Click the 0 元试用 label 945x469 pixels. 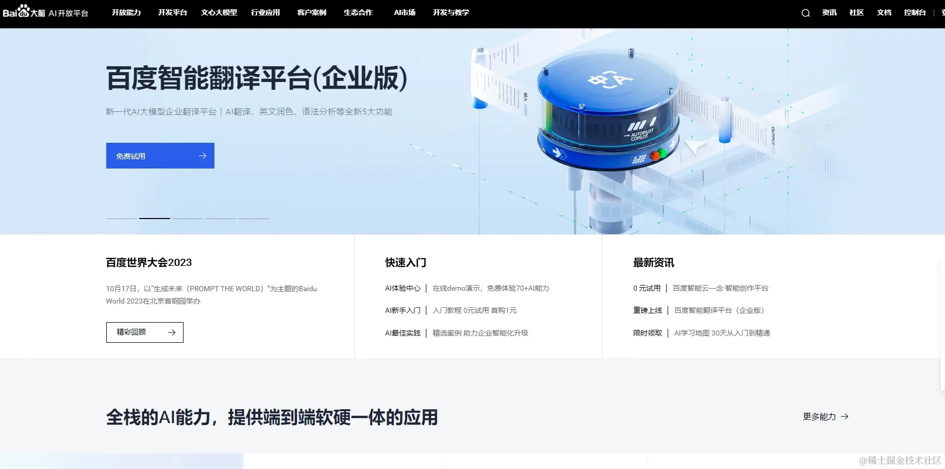point(646,288)
